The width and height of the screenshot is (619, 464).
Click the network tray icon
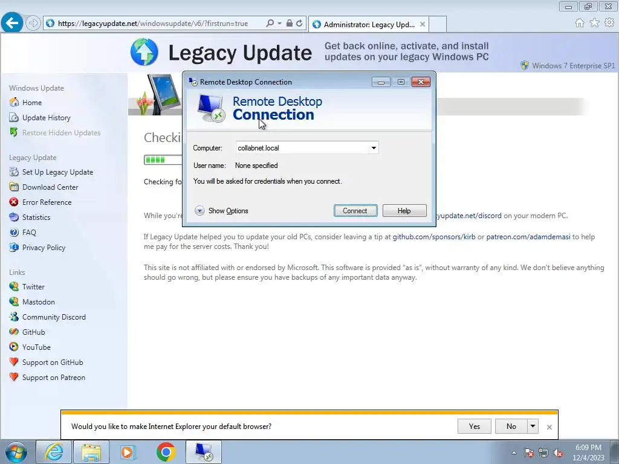point(543,453)
